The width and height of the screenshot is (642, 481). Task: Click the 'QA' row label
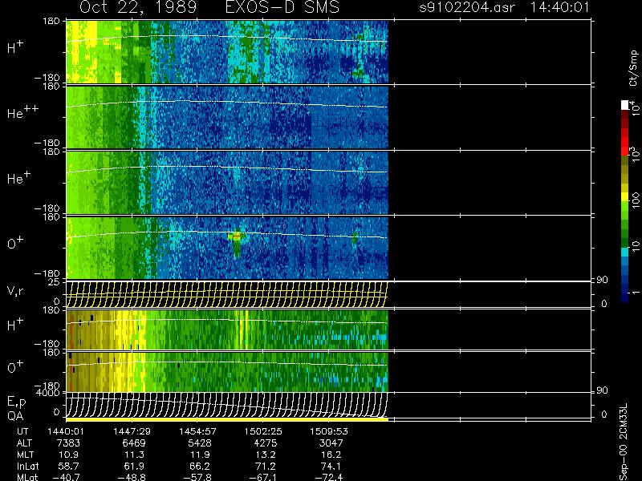(15, 416)
